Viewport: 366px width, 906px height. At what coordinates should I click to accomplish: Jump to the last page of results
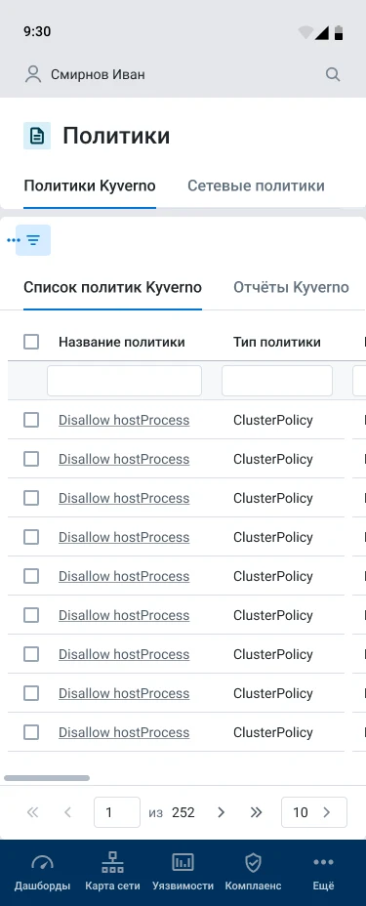click(257, 812)
